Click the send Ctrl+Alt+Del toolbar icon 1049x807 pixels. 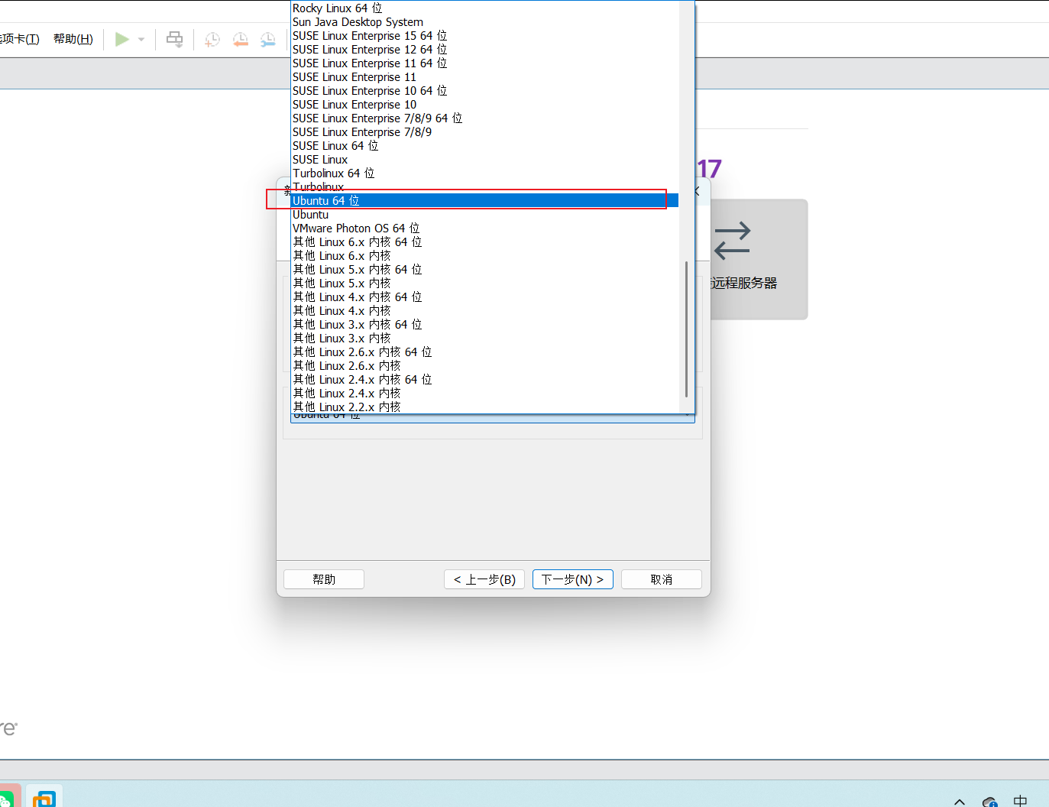pyautogui.click(x=175, y=40)
